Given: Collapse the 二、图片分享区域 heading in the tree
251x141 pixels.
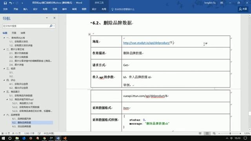Looking at the screenshot, I should pyautogui.click(x=4, y=49).
